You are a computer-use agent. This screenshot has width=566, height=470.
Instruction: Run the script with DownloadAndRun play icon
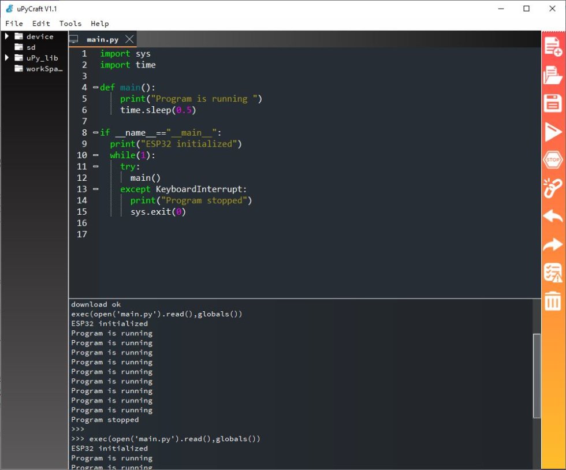(553, 132)
